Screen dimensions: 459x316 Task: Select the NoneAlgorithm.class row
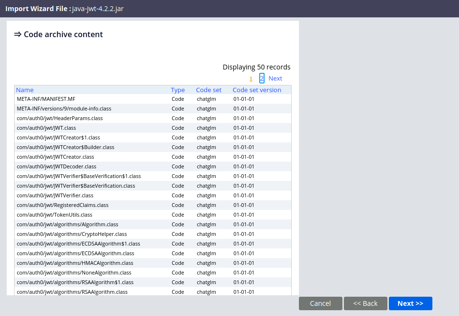pyautogui.click(x=74, y=273)
